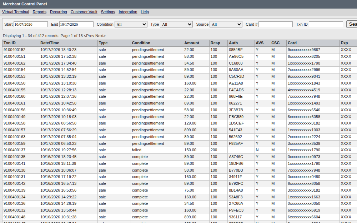Click the Txn ID column header

[x=21, y=43]
